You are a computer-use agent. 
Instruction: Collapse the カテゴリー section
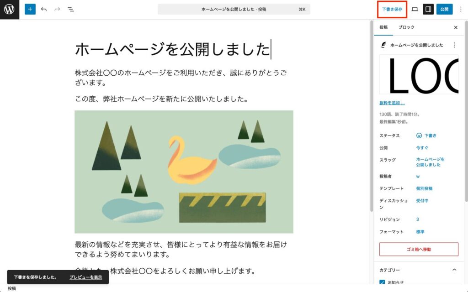[x=455, y=270]
